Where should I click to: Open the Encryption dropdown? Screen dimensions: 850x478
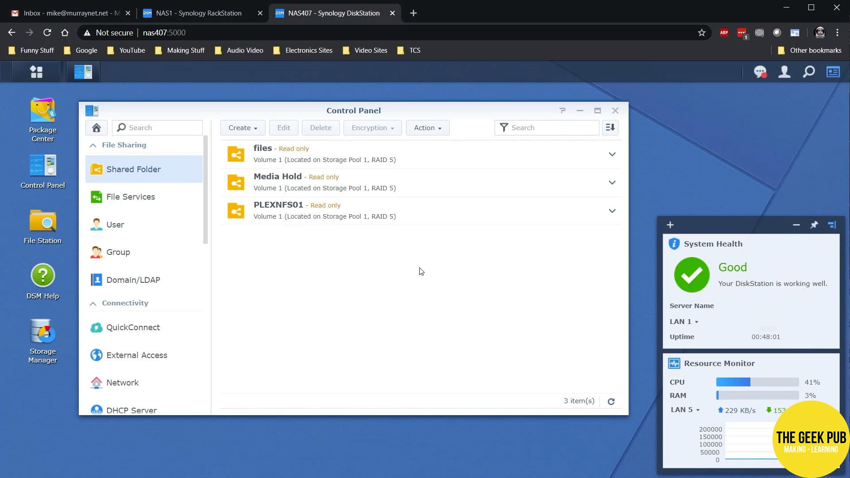[373, 128]
